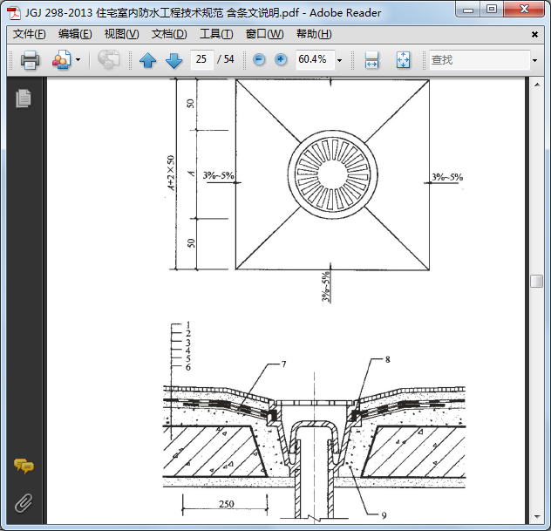Screen dimensions: 551x531
Task: Click the vertical scrollbar thumb
Action: [x=537, y=281]
